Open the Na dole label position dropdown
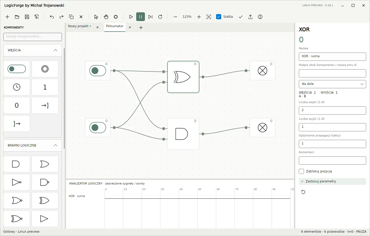Viewport: 370px width, 236px height. [332, 84]
